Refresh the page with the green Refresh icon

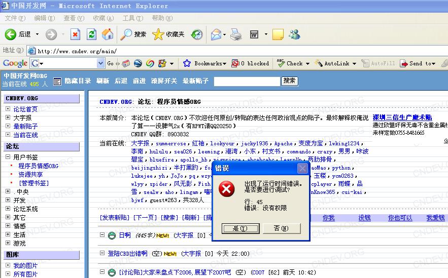[91, 34]
